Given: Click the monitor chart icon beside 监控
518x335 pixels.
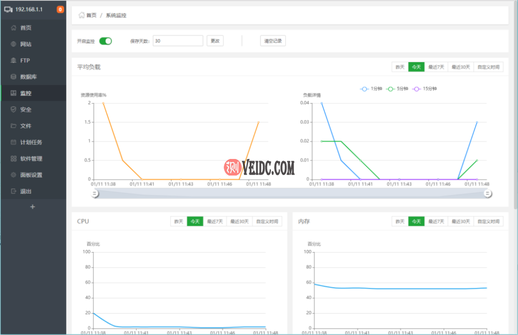Looking at the screenshot, I should pyautogui.click(x=13, y=93).
